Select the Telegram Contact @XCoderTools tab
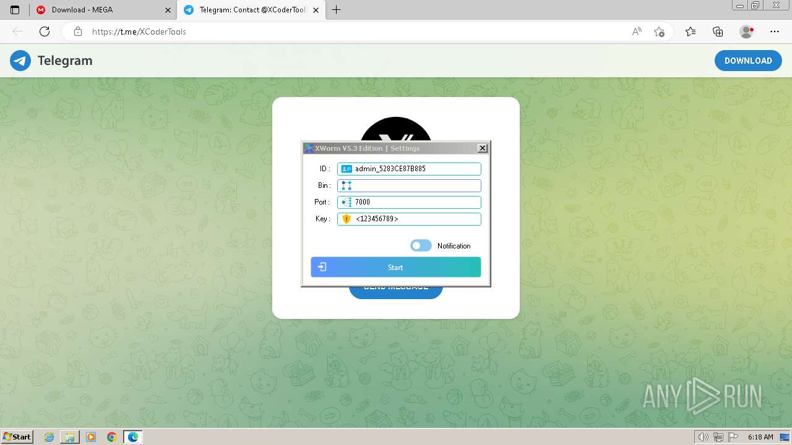This screenshot has height=445, width=792. [251, 10]
